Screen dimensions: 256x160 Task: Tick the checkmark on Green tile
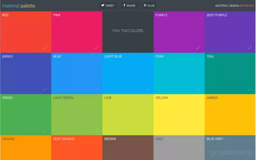pyautogui.click(x=45, y=130)
